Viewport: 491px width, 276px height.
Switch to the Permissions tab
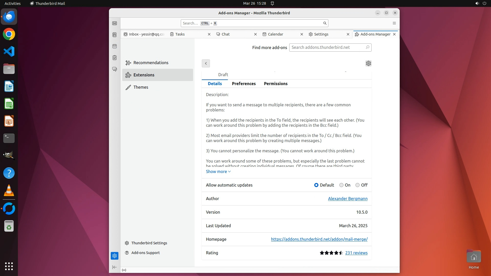click(x=275, y=84)
